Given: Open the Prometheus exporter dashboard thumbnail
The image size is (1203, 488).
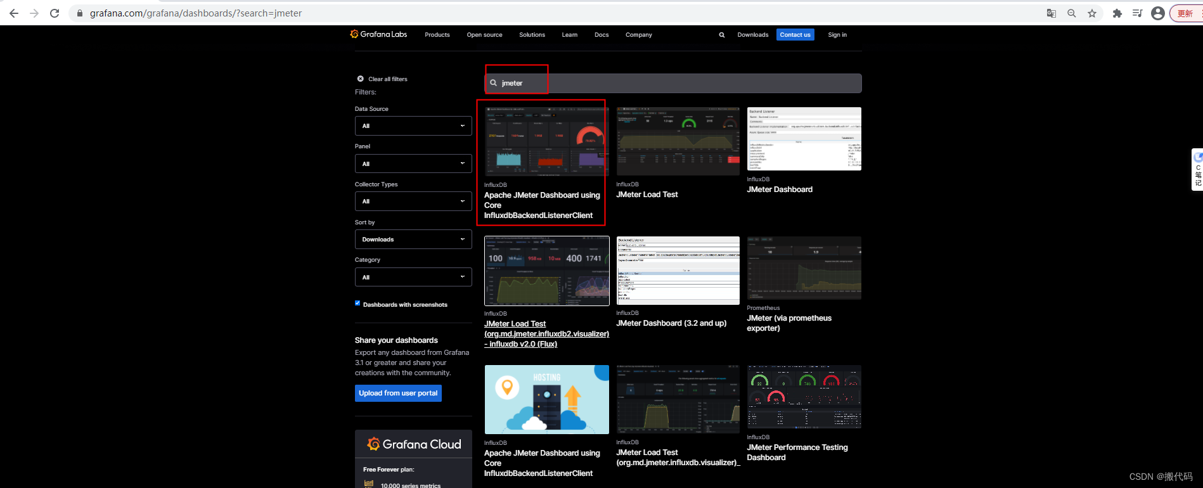Looking at the screenshot, I should pos(804,268).
